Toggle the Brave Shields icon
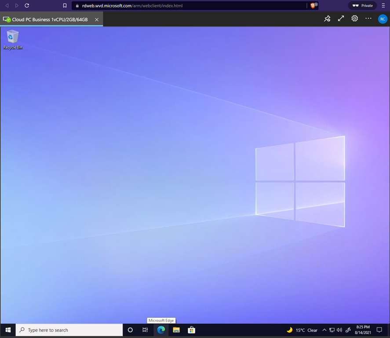The height and width of the screenshot is (338, 390). [313, 6]
